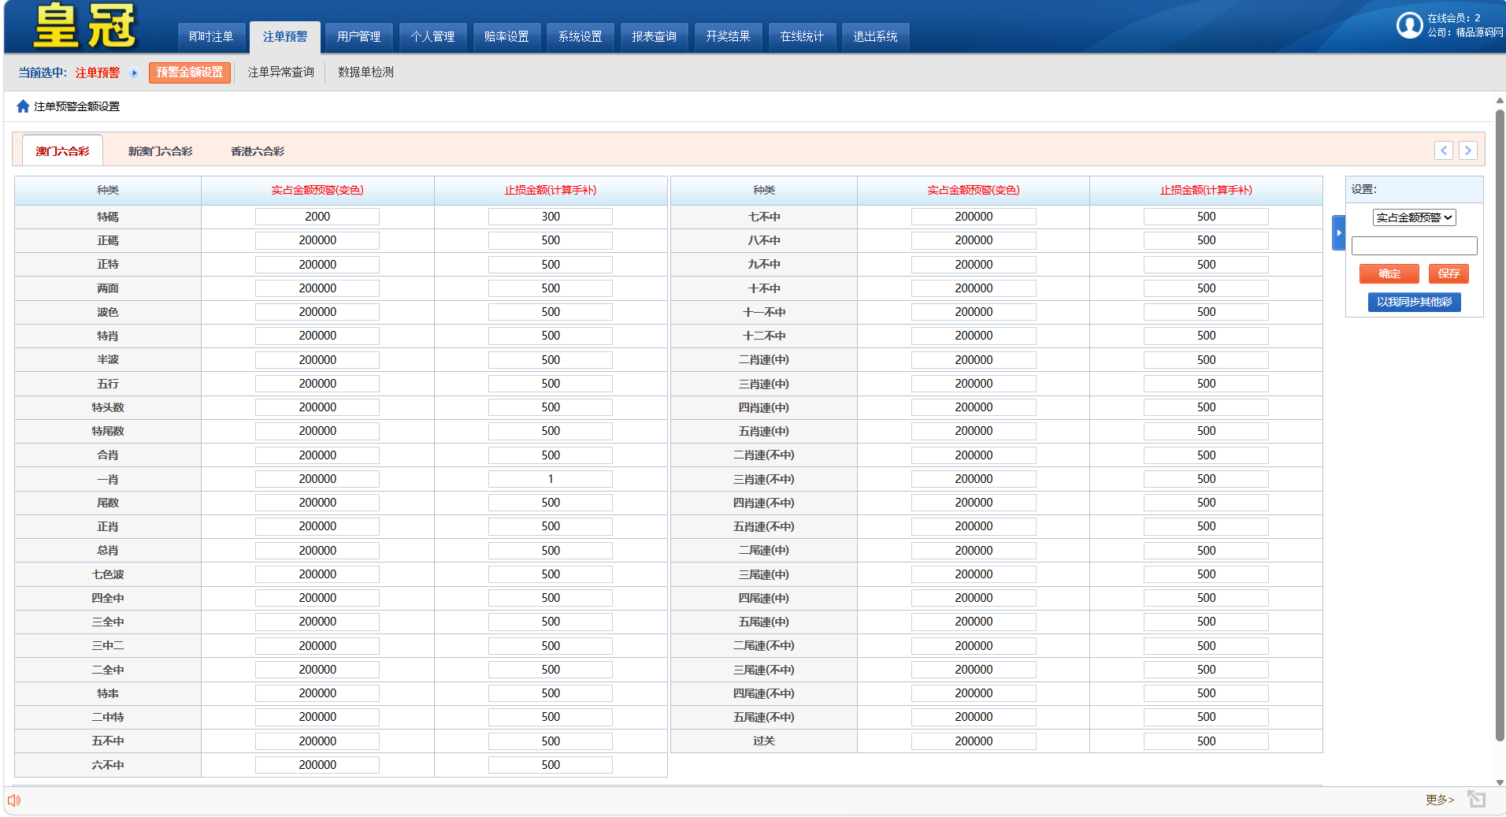Screen dimensions: 1506x817
Task: Click the vertical page scrollbar
Action: 1500,425
